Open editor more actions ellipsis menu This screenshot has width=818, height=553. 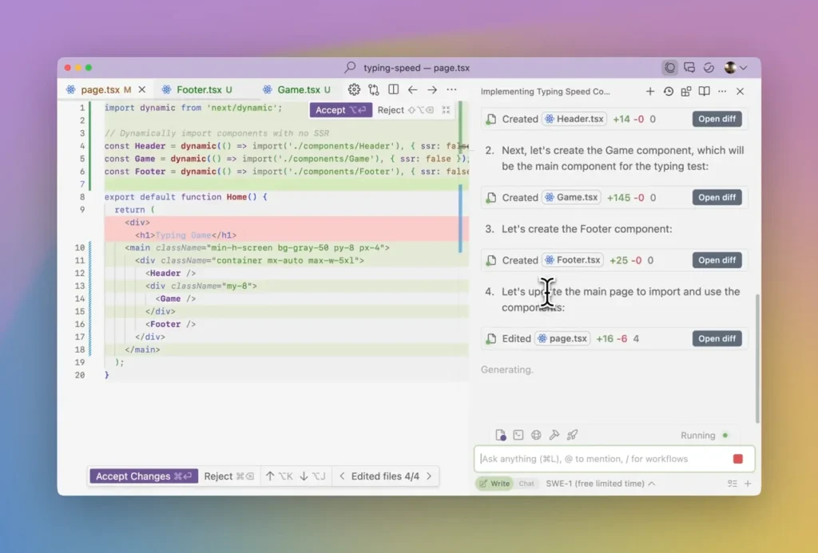coord(452,89)
